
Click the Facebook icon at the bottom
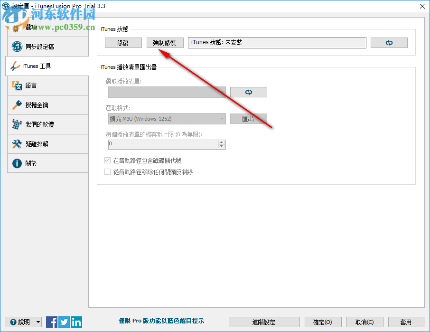pyautogui.click(x=52, y=322)
